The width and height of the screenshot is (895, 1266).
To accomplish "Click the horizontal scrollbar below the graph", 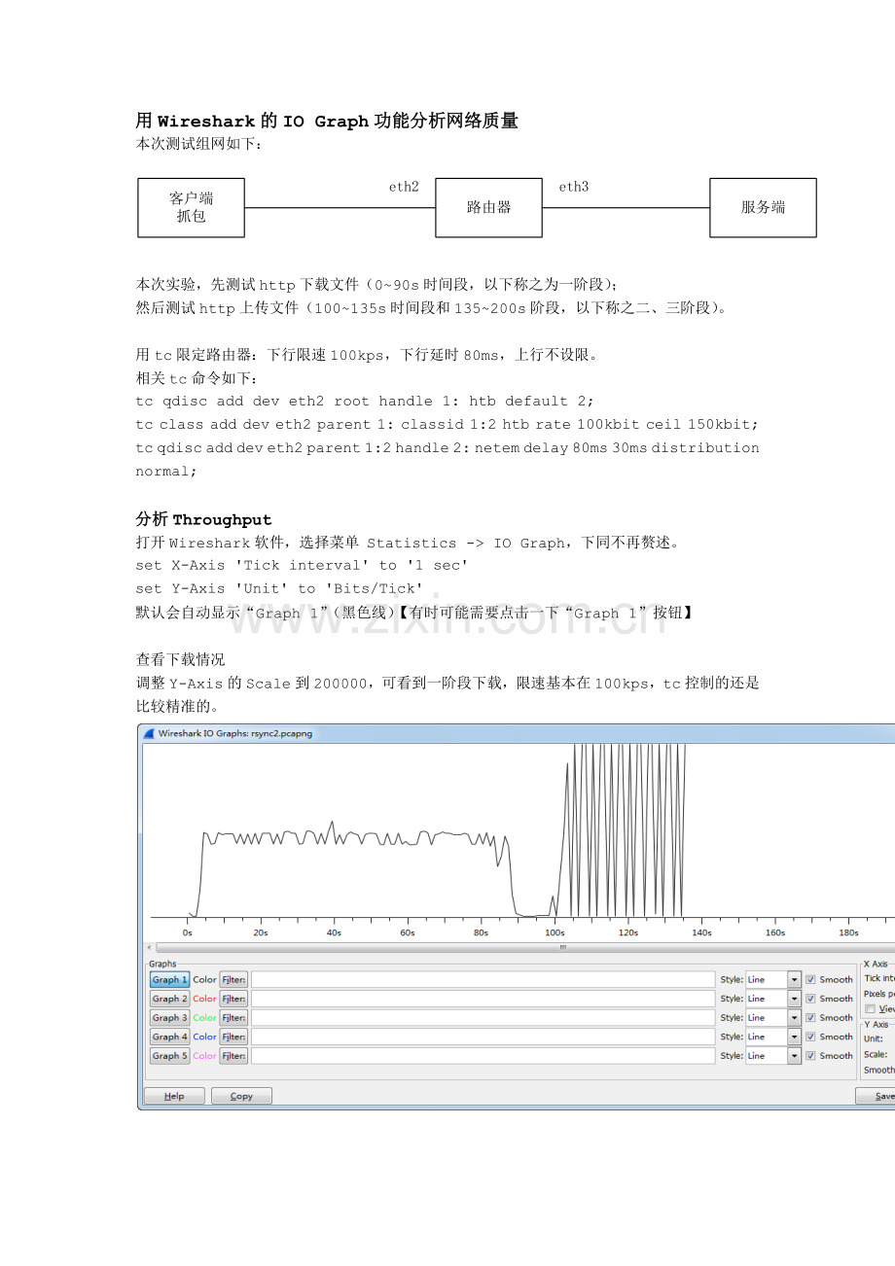I will coord(516,948).
